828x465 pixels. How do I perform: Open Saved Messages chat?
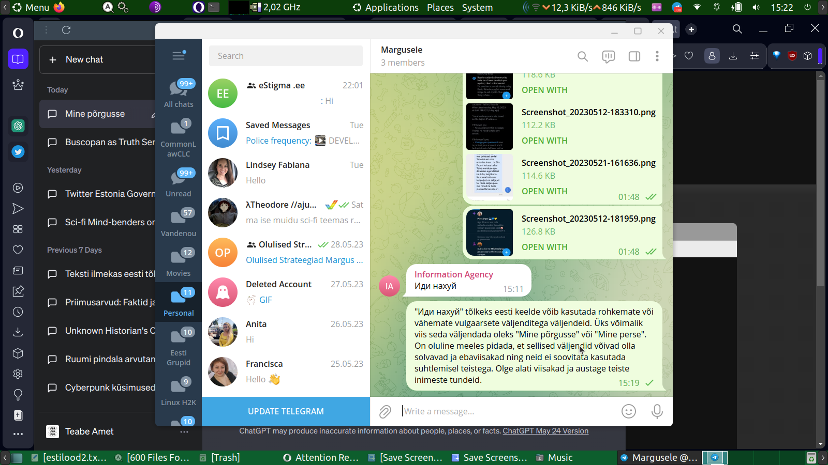coord(286,133)
